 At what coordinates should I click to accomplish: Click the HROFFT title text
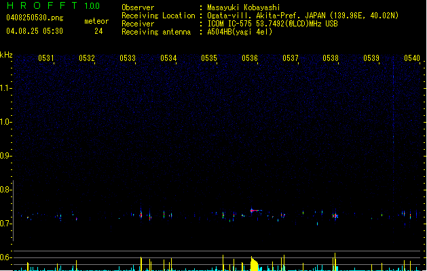click(42, 5)
